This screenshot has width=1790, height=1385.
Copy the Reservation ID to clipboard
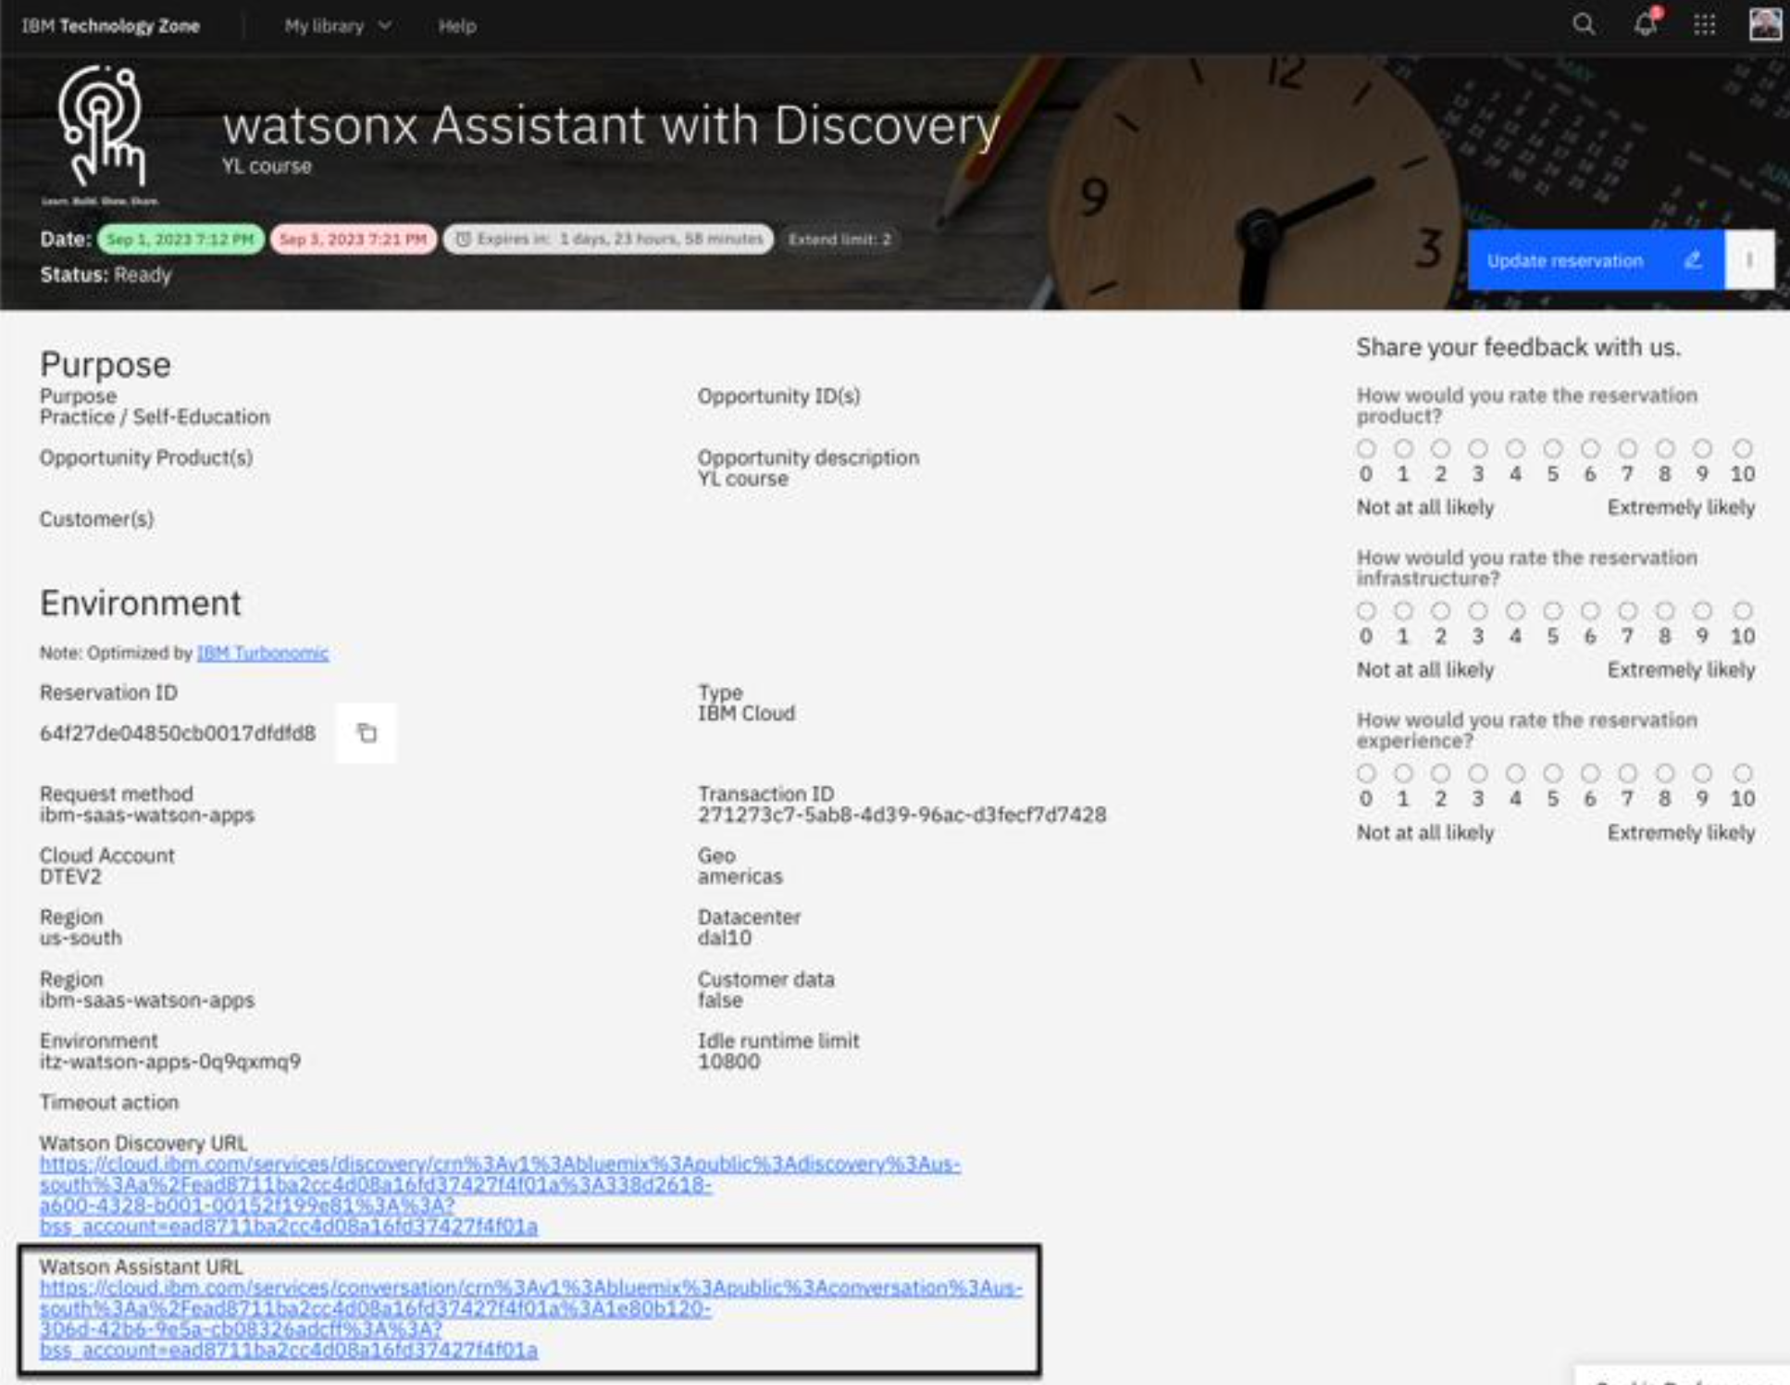[367, 733]
